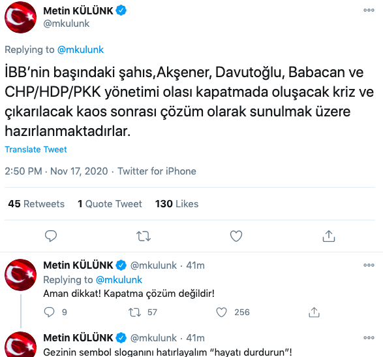This screenshot has height=357, width=383.
Task: Open the @mkulunk link in the main tweet's Replying to line
Action: click(80, 50)
